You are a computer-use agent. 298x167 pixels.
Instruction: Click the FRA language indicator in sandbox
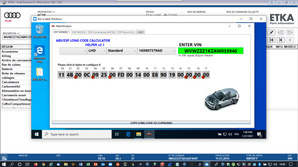pyautogui.click(x=237, y=134)
